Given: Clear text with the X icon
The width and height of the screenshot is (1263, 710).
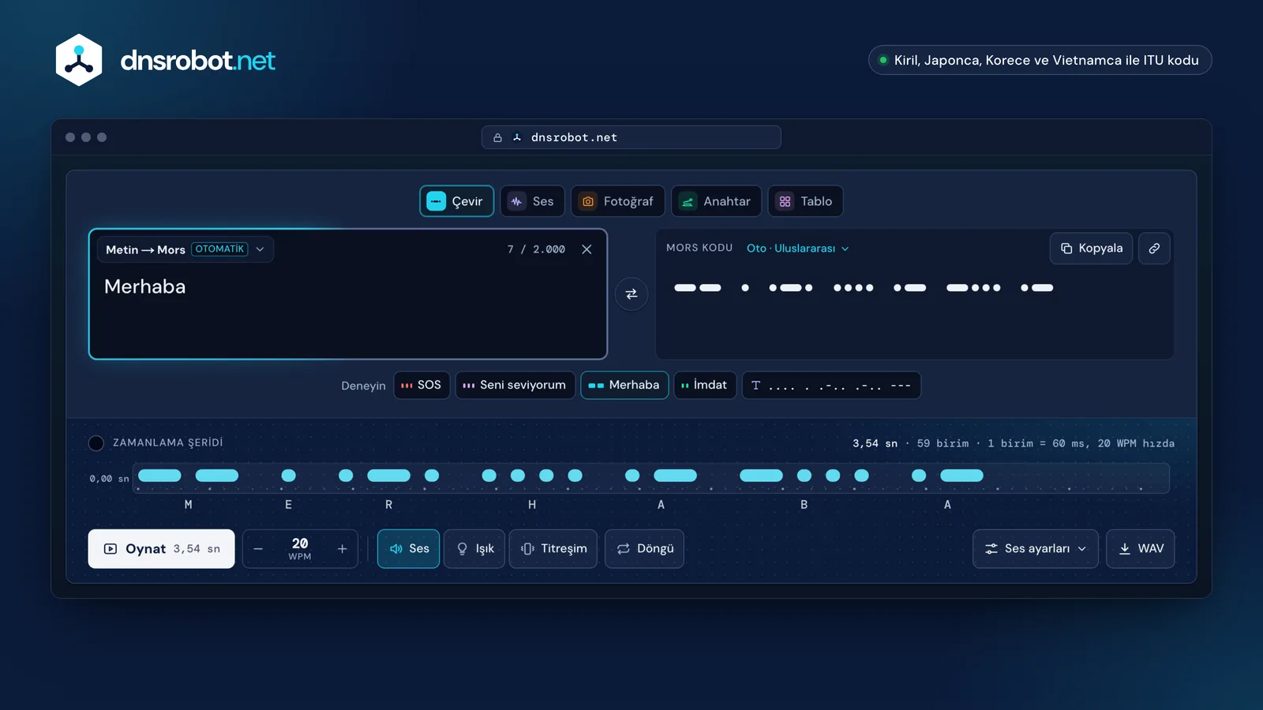Looking at the screenshot, I should pos(587,249).
